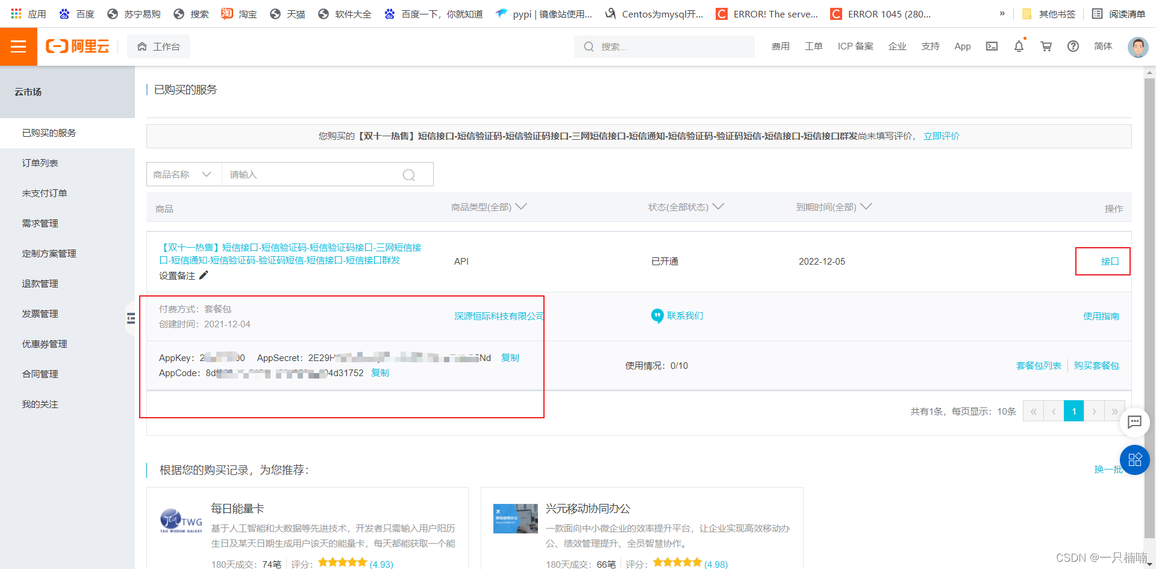Open the 应用 apps bookmark
1156x569 pixels.
[28, 14]
